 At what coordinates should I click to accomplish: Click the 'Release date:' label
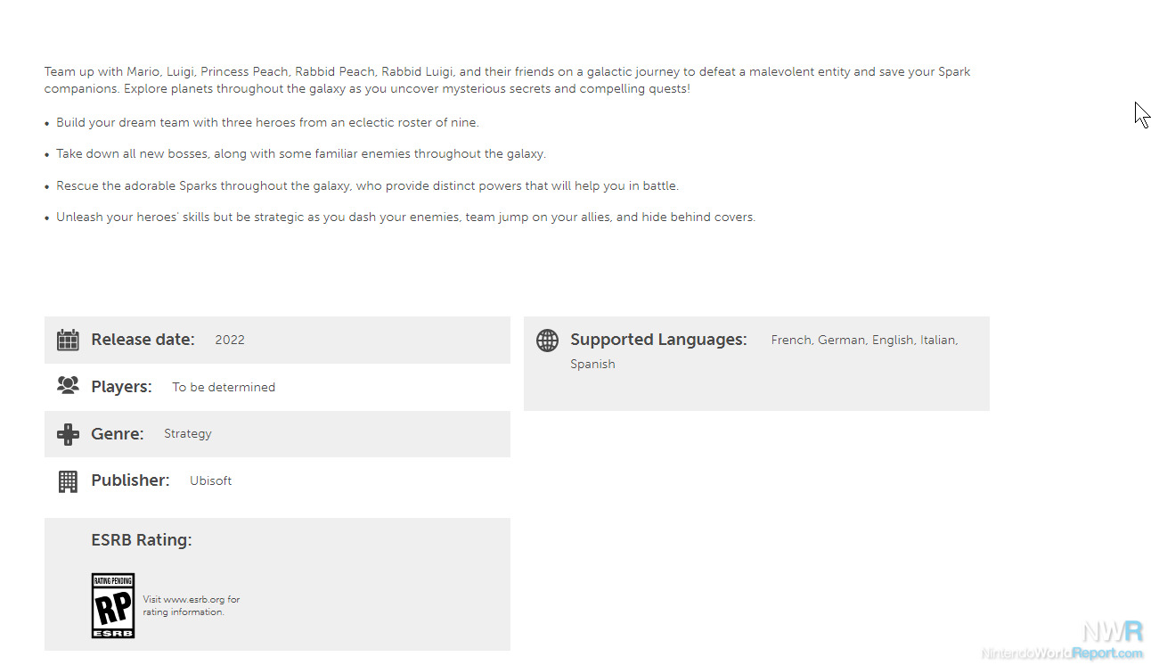point(143,340)
